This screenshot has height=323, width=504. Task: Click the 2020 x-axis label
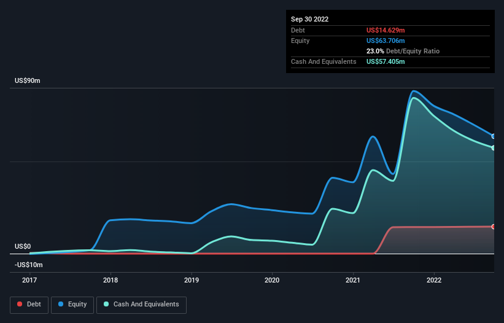click(x=272, y=280)
